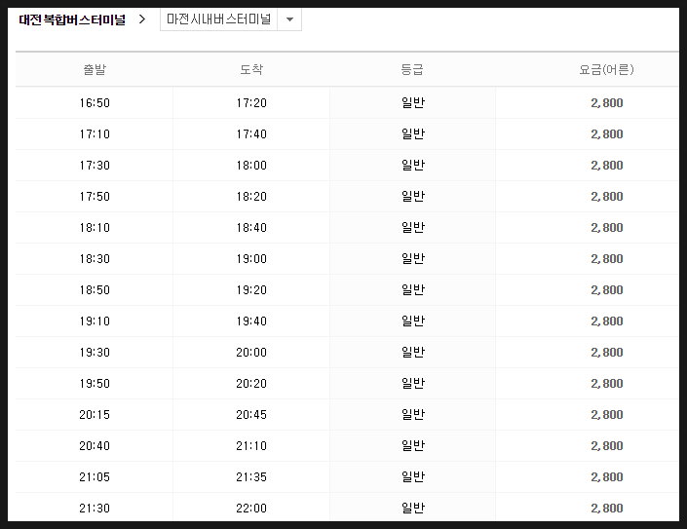Open the 마전시내버스터미널 destination dropdown arrow
The height and width of the screenshot is (529, 687).
pos(289,19)
